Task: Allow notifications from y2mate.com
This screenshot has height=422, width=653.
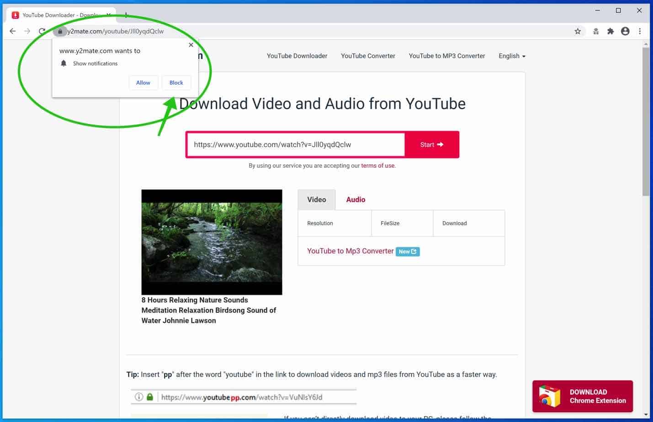Action: tap(143, 83)
